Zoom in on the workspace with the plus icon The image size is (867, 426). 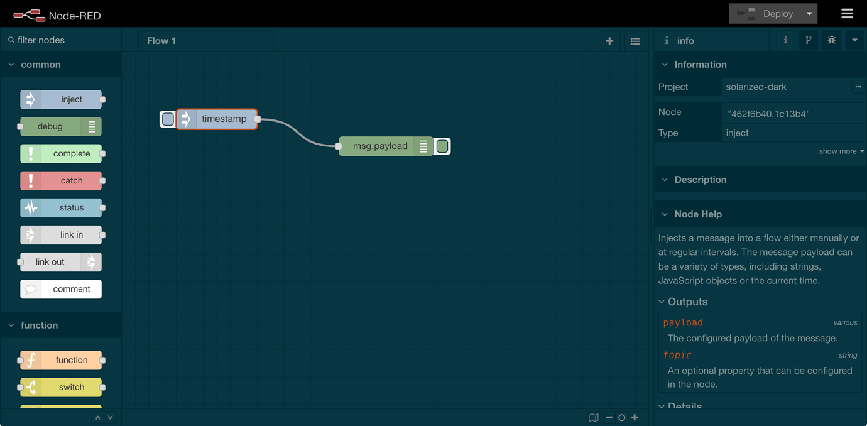635,417
